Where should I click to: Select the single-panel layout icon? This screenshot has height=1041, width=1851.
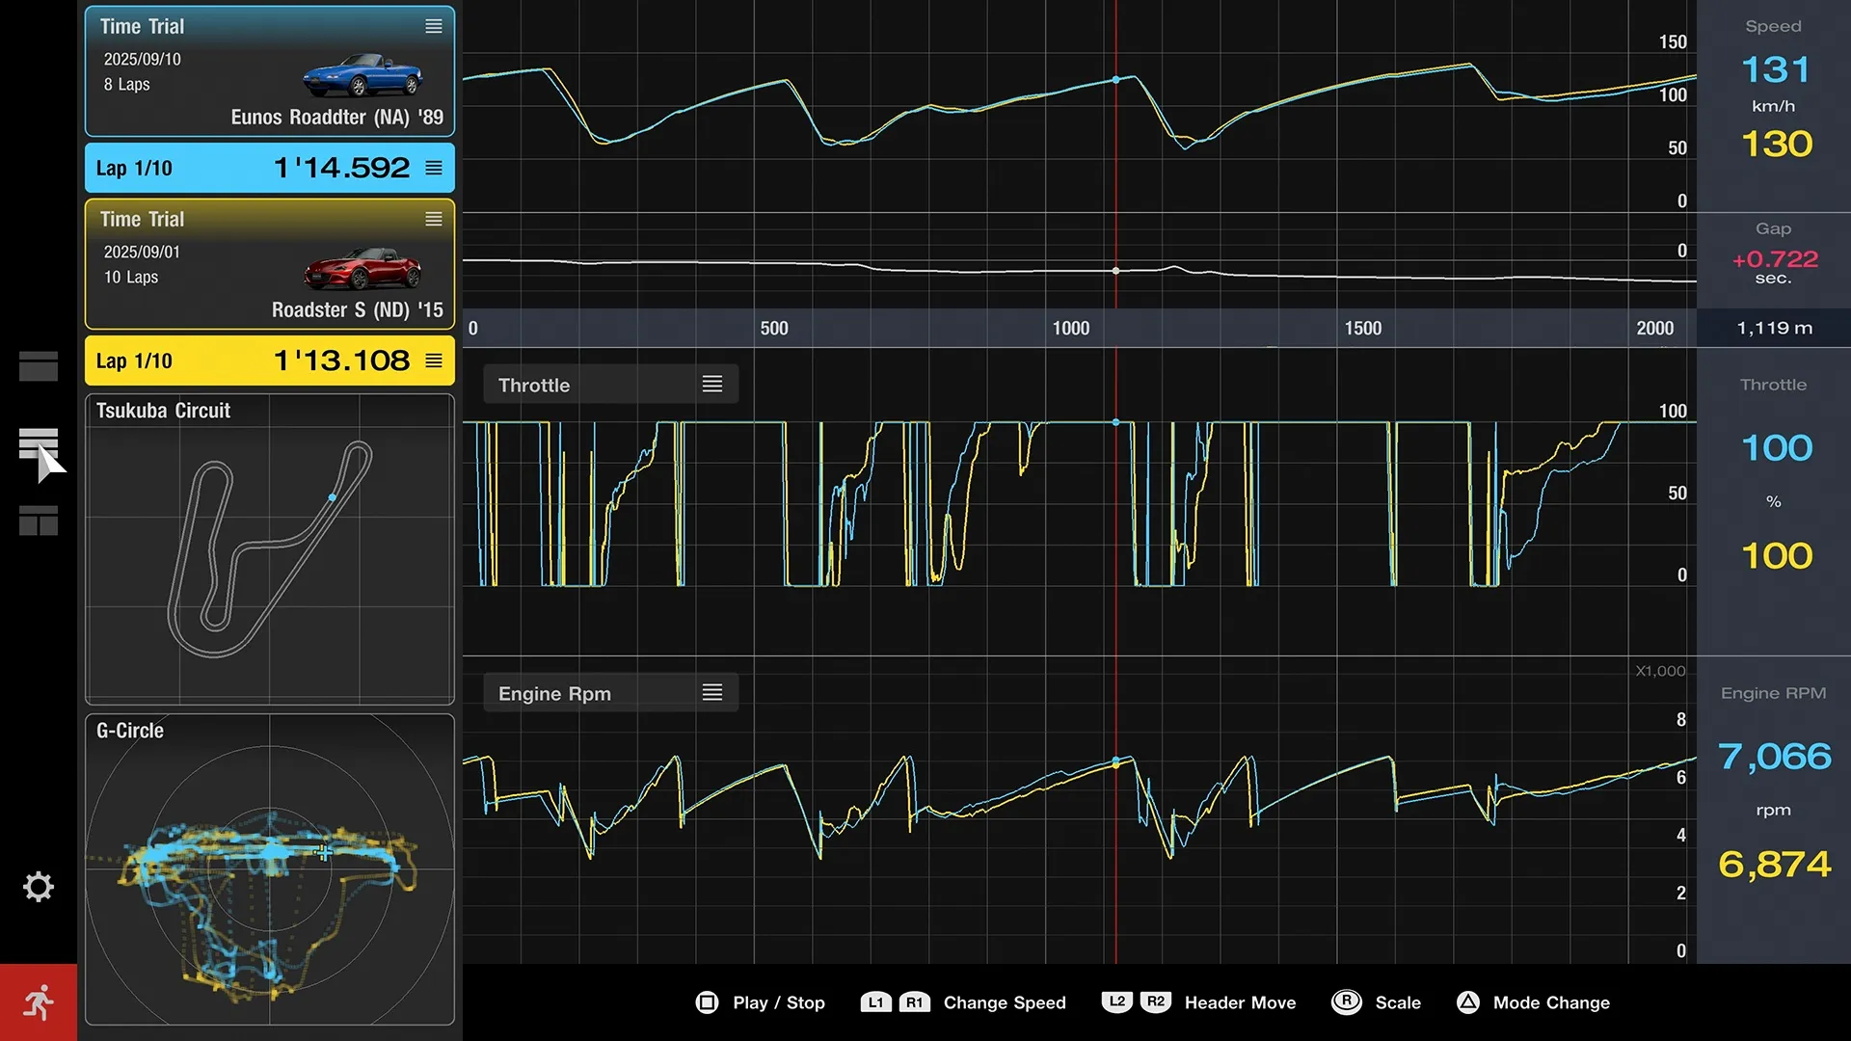39,366
